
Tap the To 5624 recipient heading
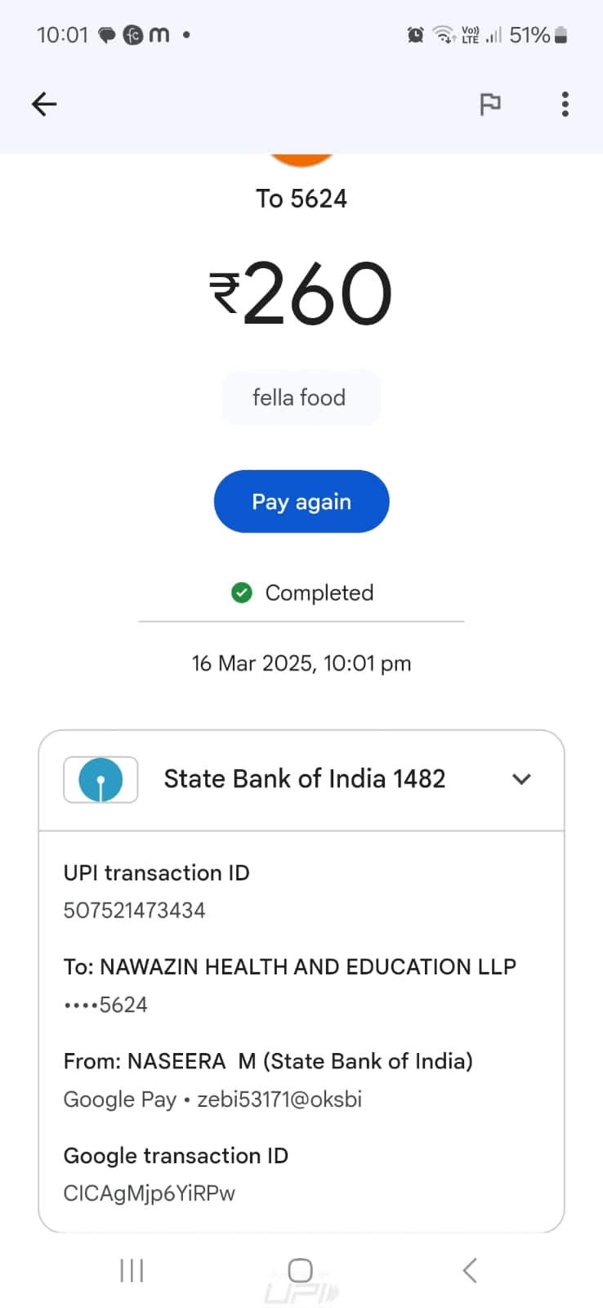(x=301, y=199)
